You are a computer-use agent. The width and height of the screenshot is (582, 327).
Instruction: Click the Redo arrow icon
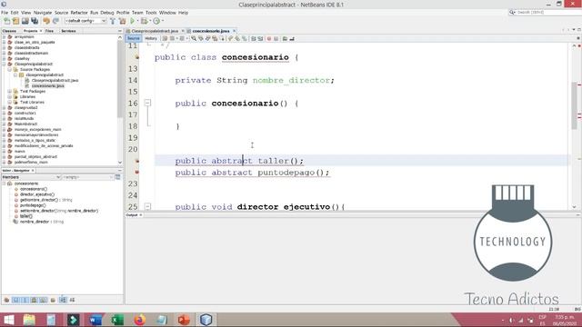(55, 21)
